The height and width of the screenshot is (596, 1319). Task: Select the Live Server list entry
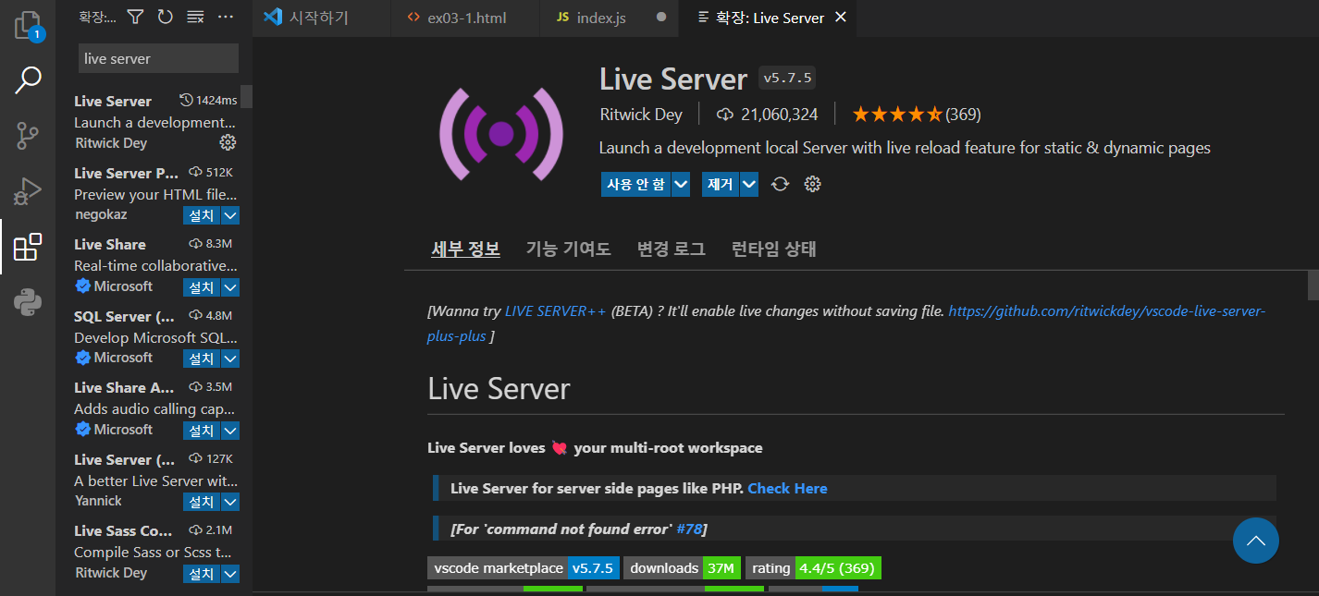point(154,121)
